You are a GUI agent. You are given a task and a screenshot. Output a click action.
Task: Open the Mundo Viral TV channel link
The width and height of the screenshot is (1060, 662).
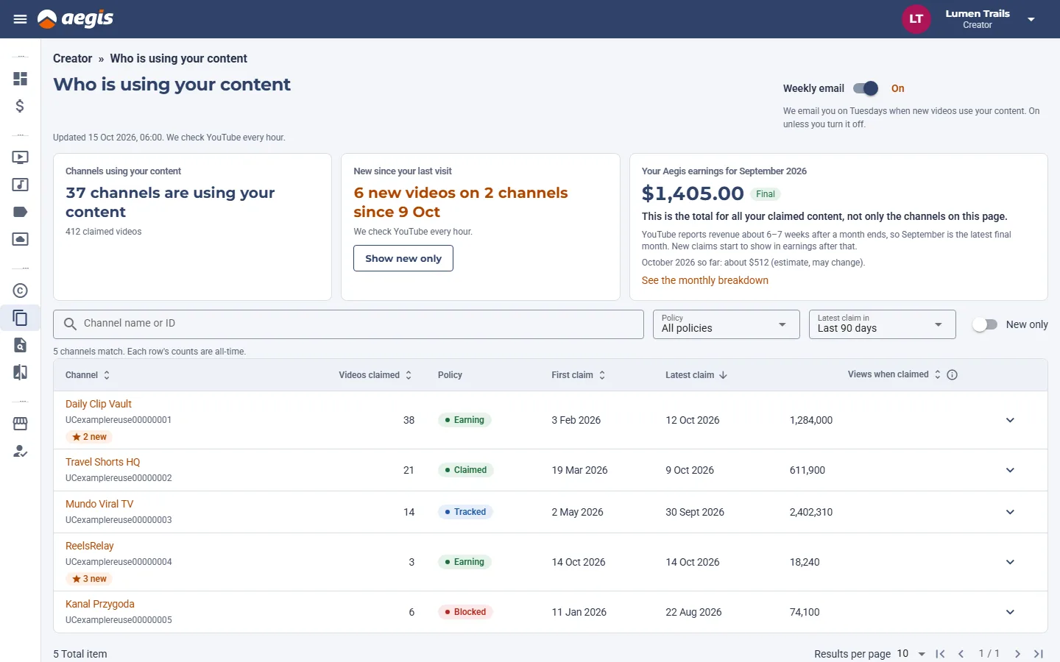[99, 504]
